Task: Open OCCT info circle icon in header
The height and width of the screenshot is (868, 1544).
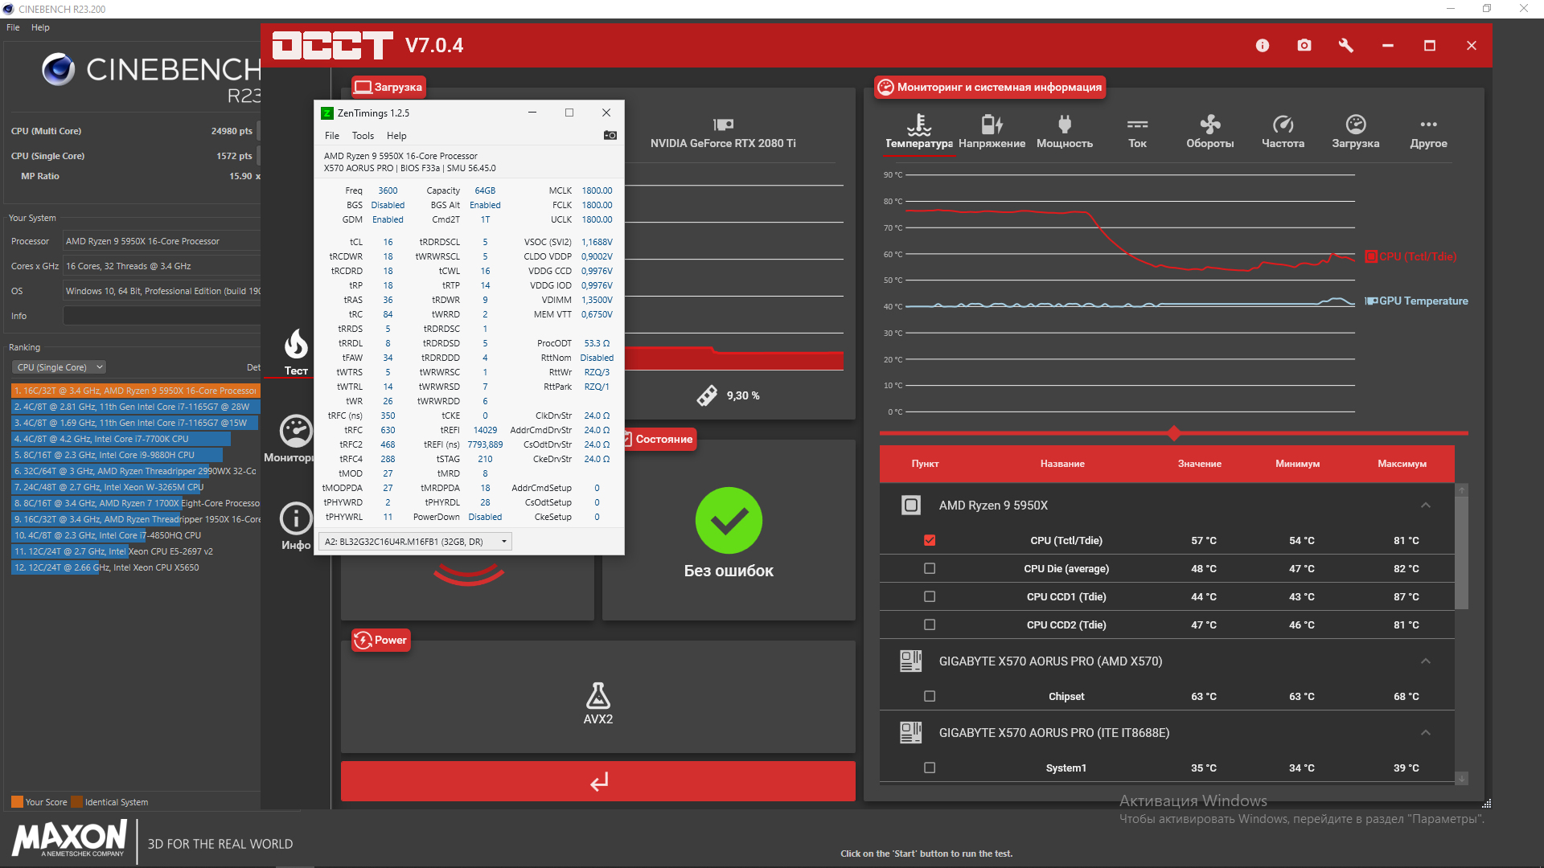Action: 1263,46
